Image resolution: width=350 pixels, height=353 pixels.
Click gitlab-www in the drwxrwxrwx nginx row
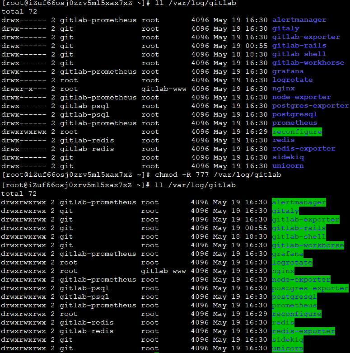pos(163,271)
